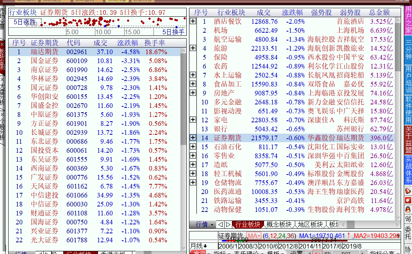
Task: Switch to the 地区板块 tab
Action: point(310,224)
